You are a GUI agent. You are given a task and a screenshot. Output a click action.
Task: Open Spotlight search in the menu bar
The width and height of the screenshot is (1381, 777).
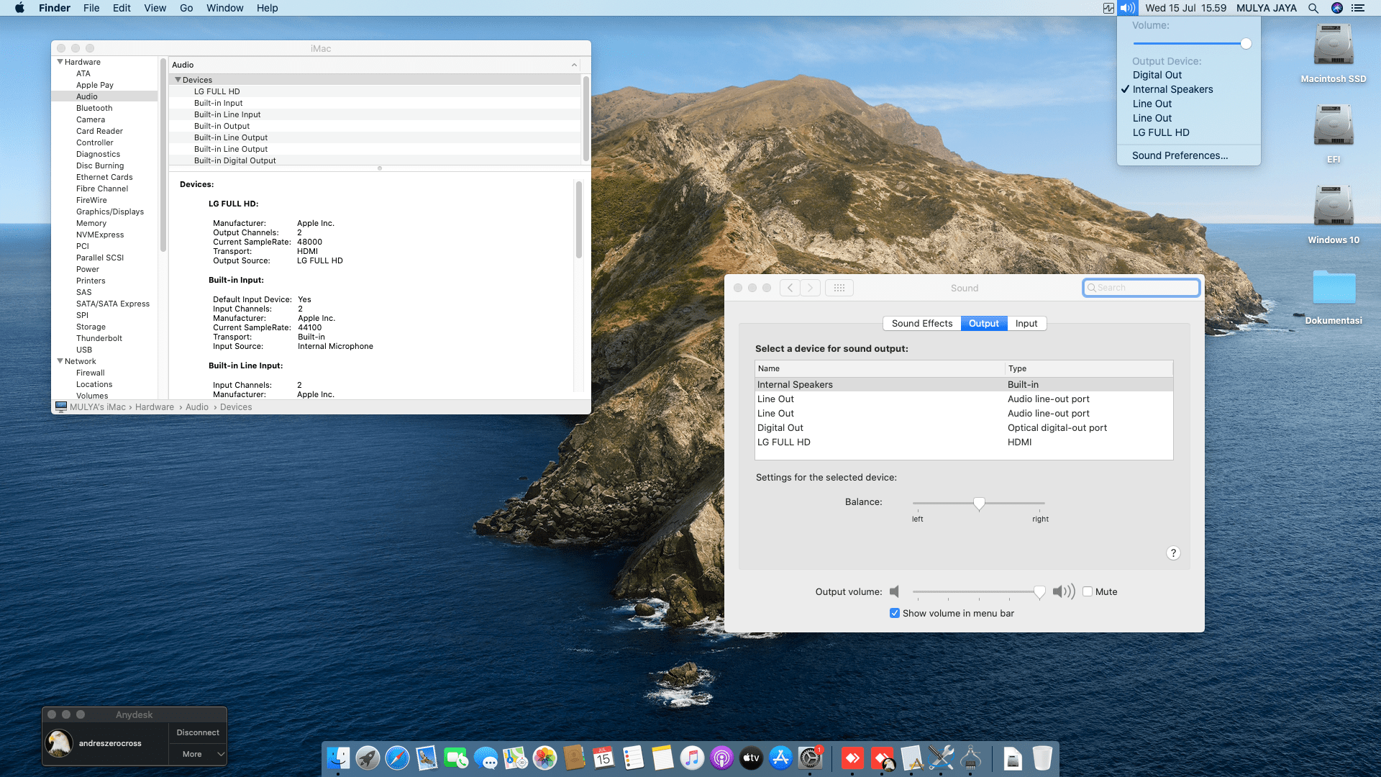click(1313, 8)
